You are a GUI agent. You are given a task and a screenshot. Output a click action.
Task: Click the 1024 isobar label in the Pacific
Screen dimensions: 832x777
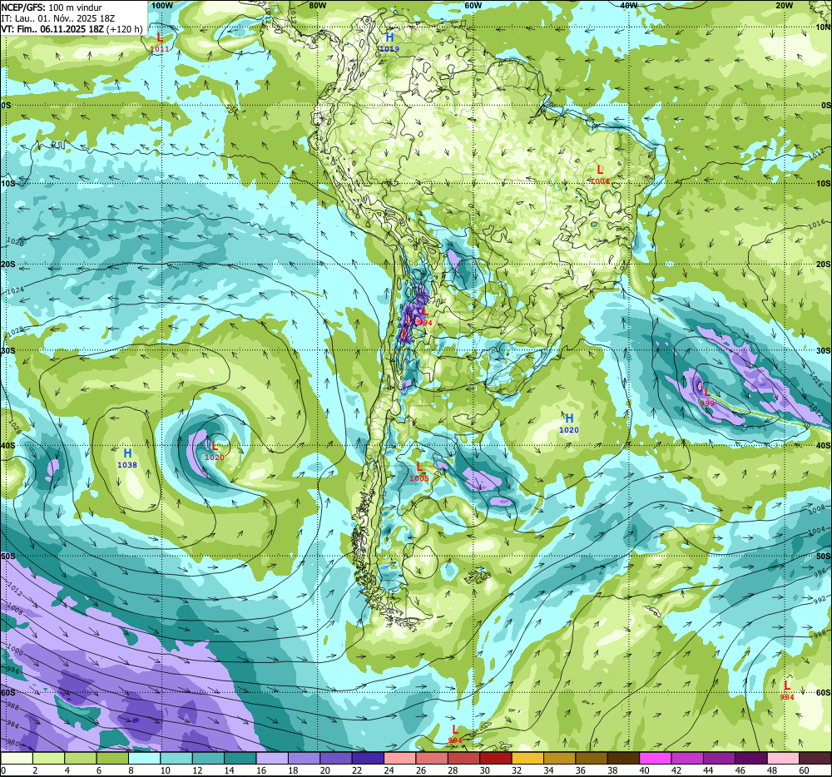15,290
